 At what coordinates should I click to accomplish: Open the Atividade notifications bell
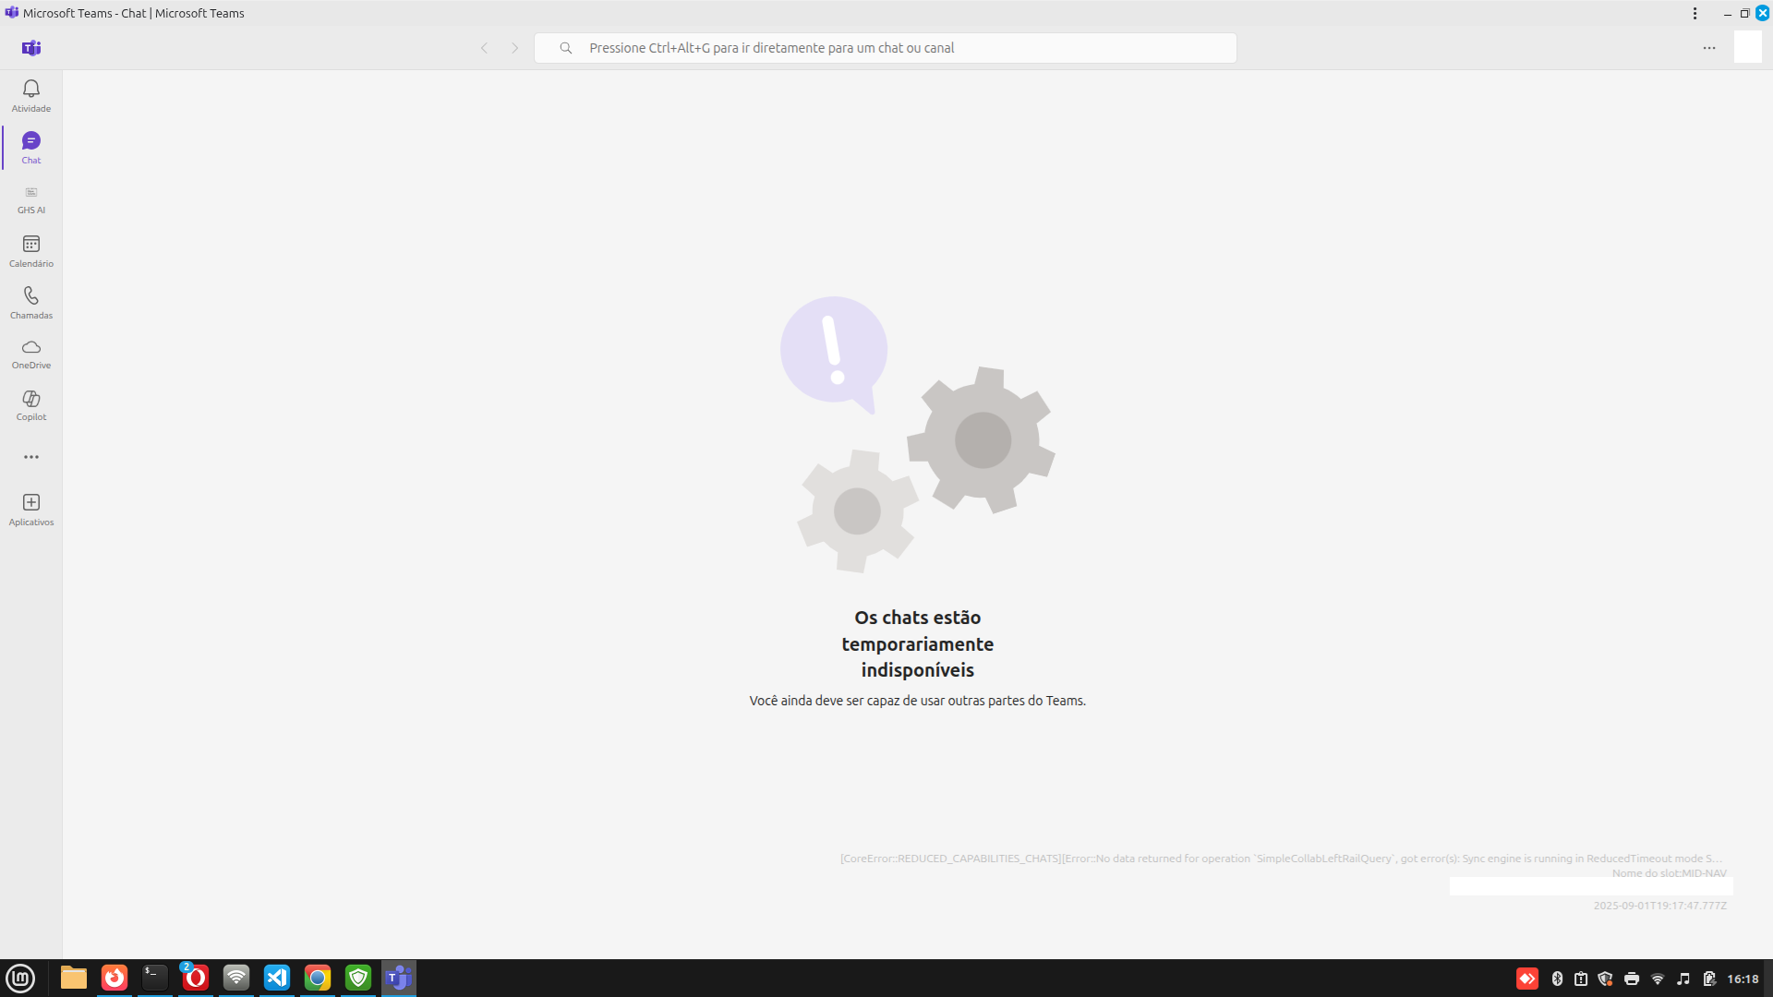coord(31,95)
